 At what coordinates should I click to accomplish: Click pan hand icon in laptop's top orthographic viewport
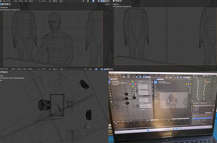pyautogui.click(x=136, y=90)
